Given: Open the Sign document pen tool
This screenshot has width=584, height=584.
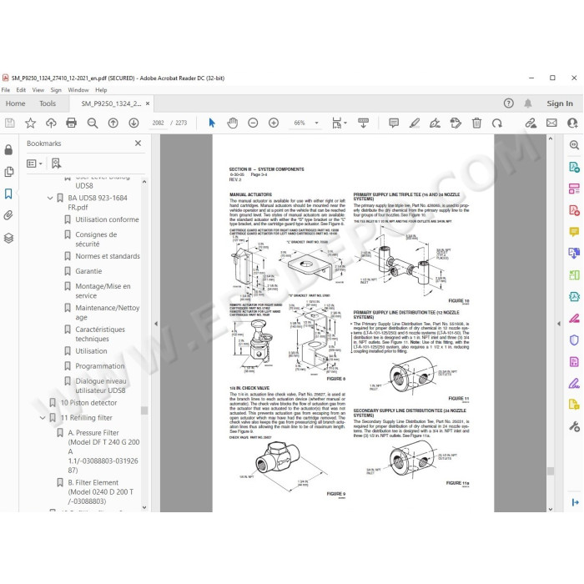Looking at the screenshot, I should coord(435,123).
